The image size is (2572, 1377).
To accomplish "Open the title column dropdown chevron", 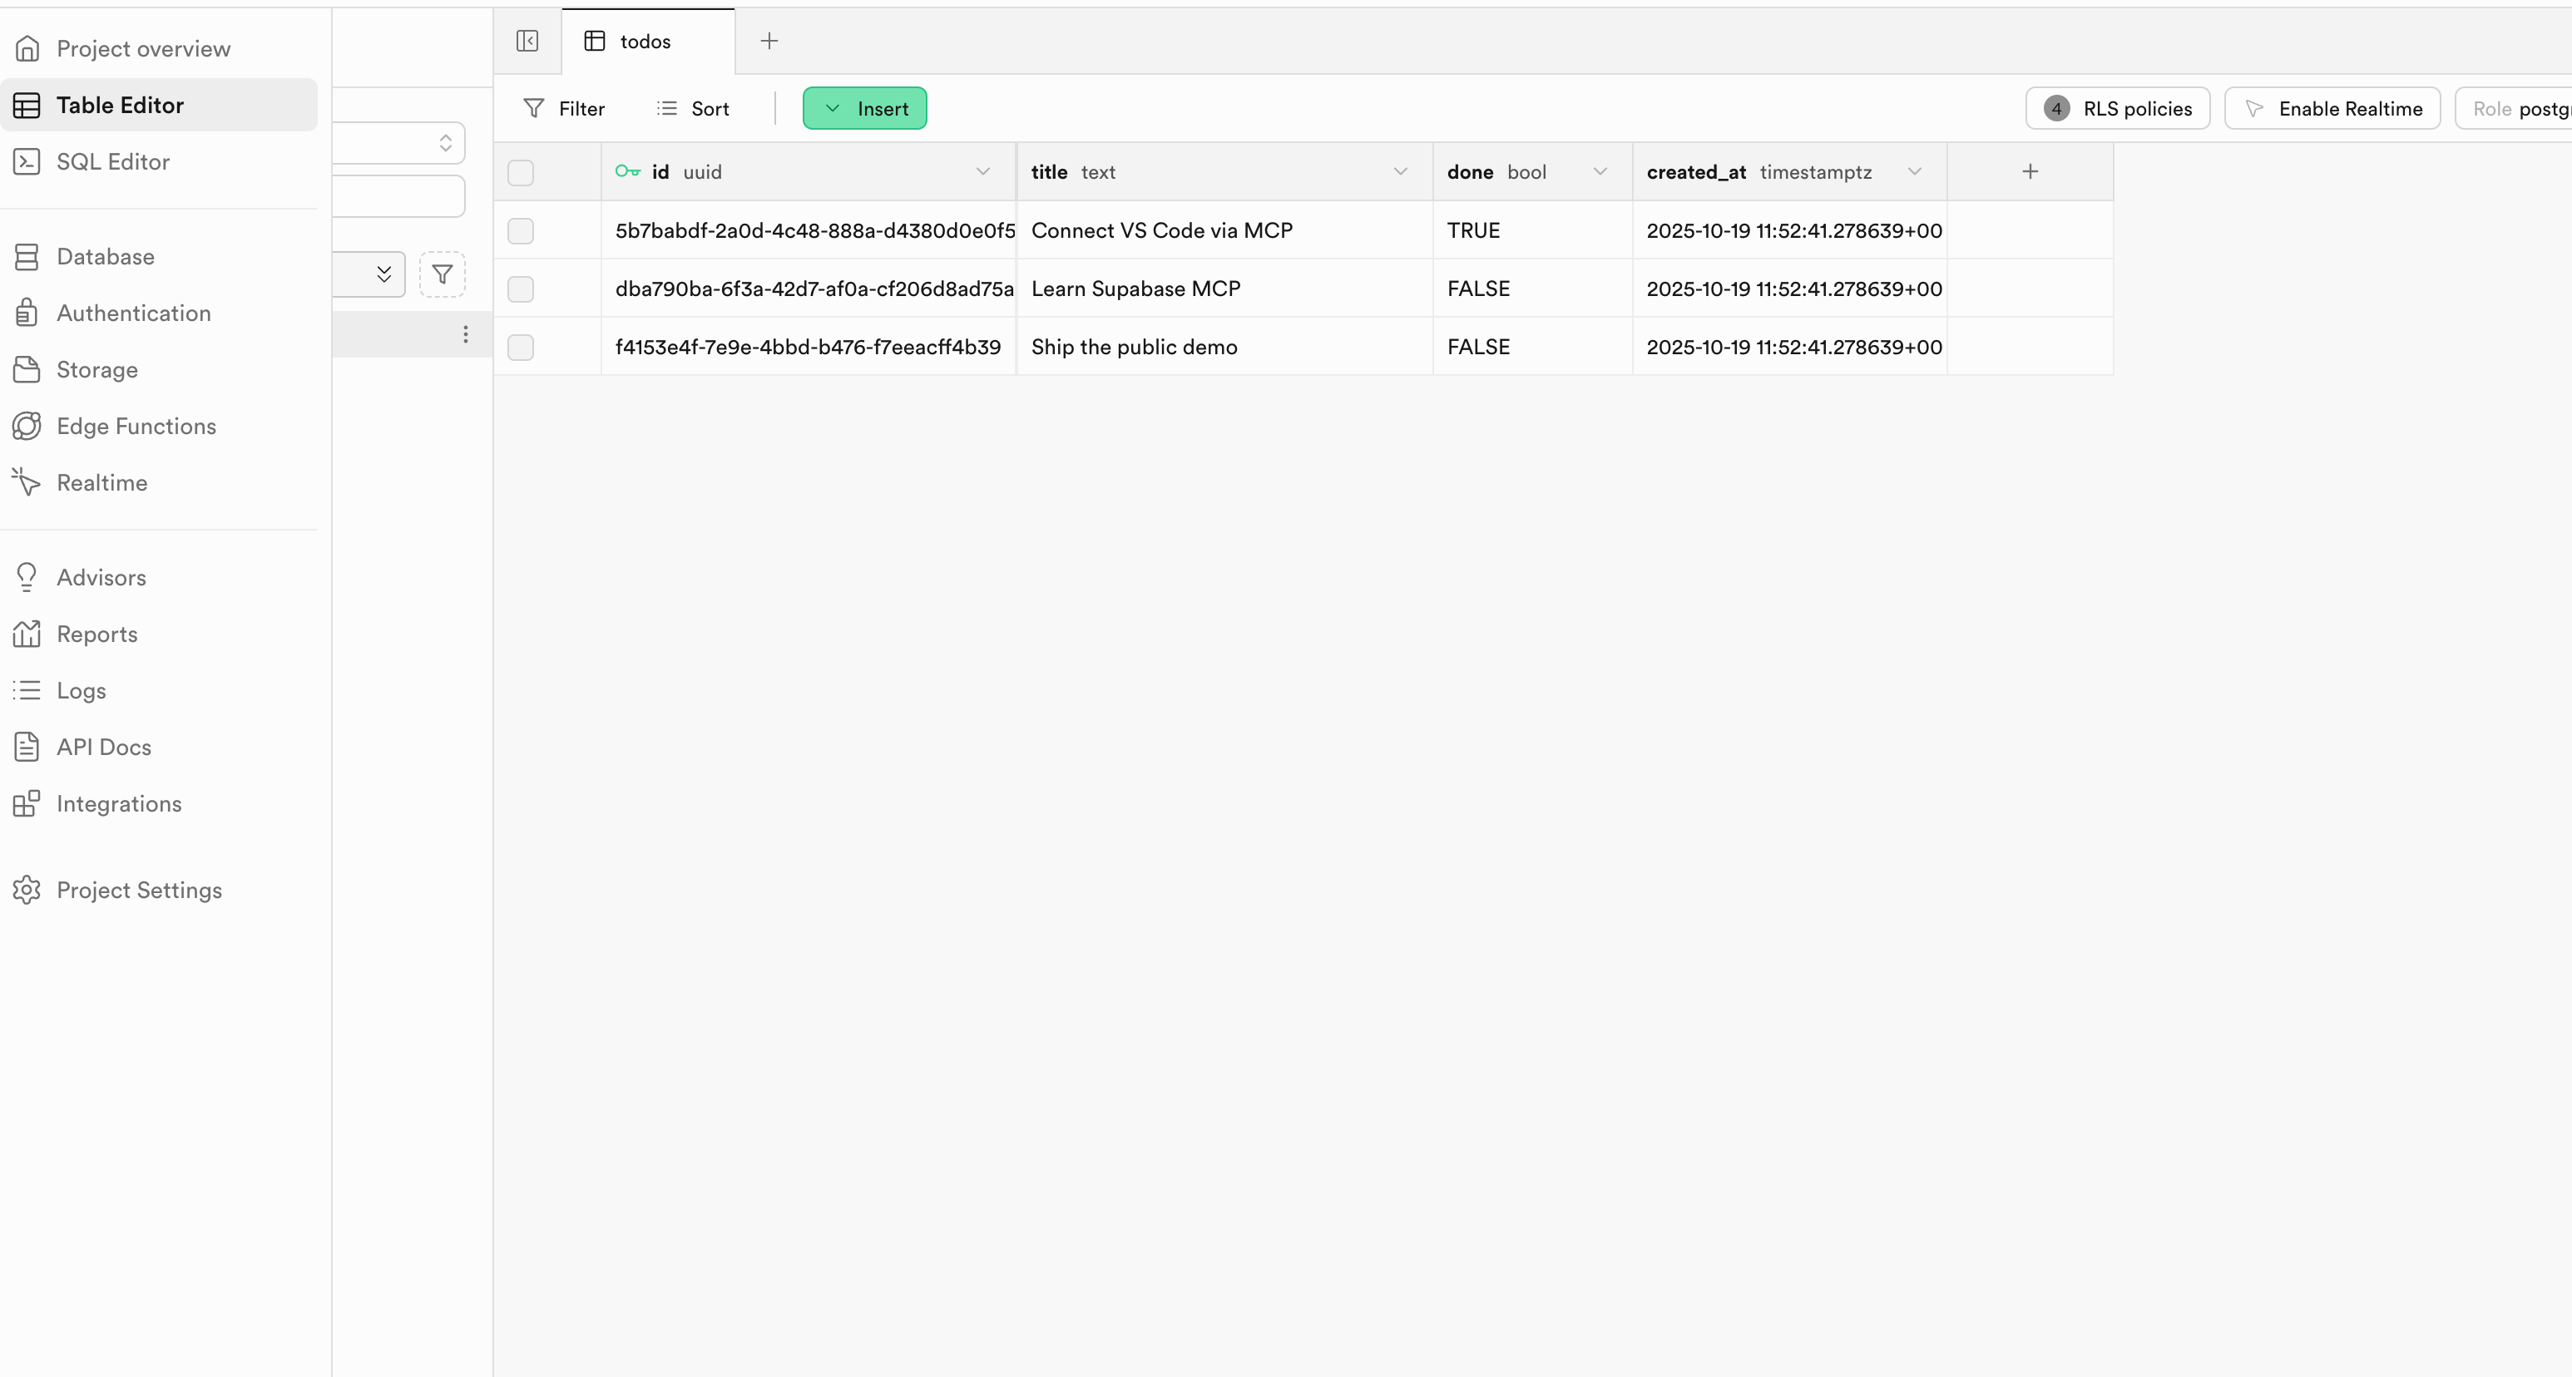I will coord(1400,171).
